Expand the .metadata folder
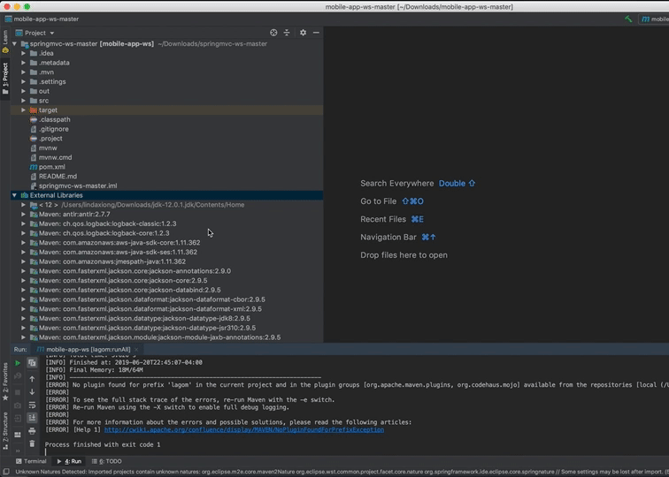Image resolution: width=669 pixels, height=477 pixels. coord(24,63)
